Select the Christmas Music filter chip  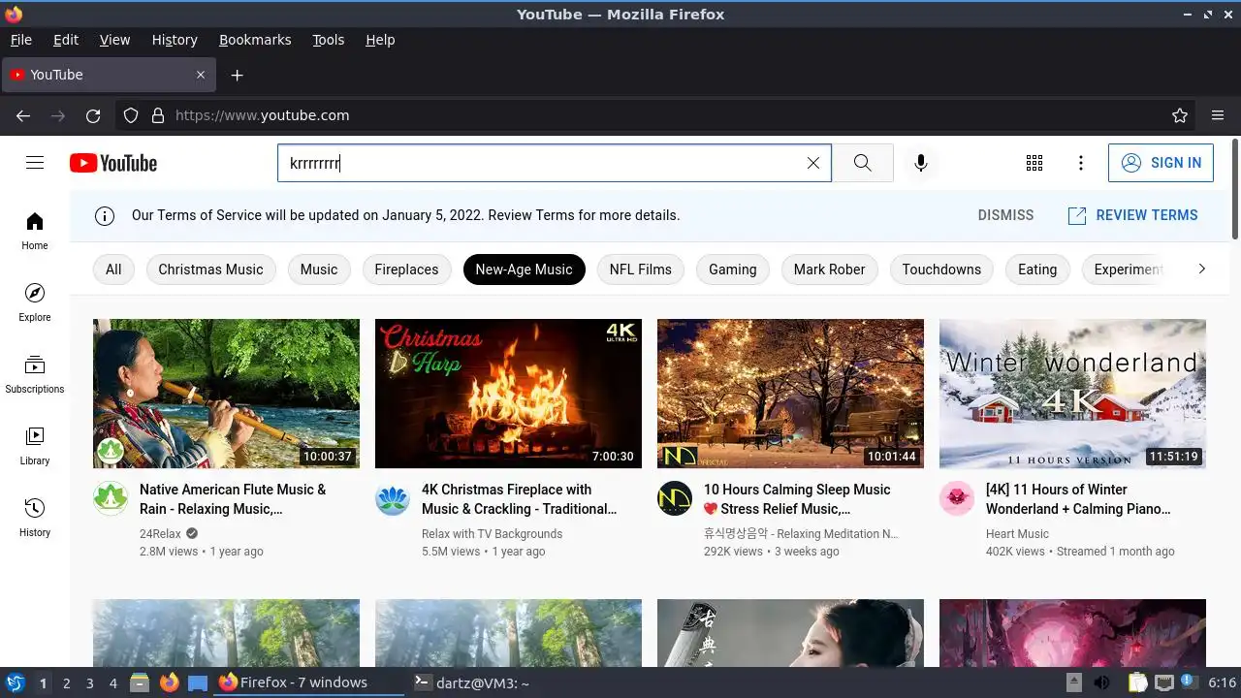(x=210, y=270)
